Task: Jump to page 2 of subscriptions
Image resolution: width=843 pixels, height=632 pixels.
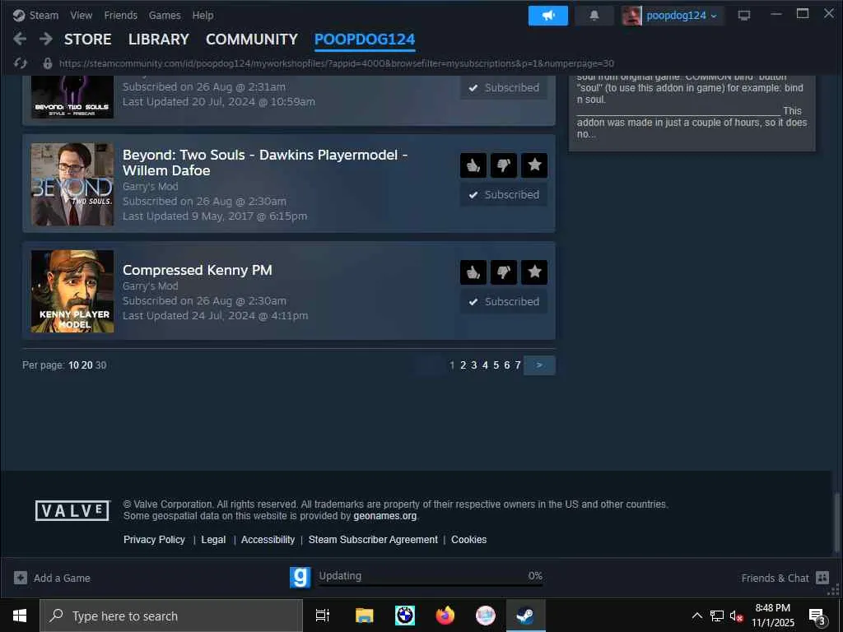Action: [x=463, y=365]
